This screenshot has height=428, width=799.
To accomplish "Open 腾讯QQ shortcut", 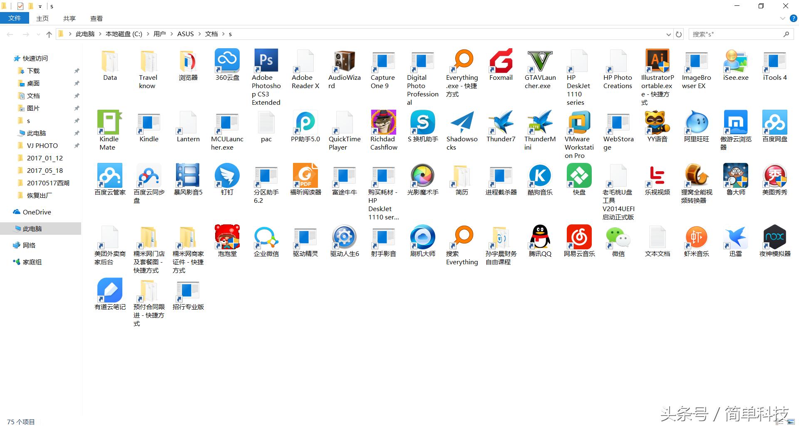I will (539, 237).
